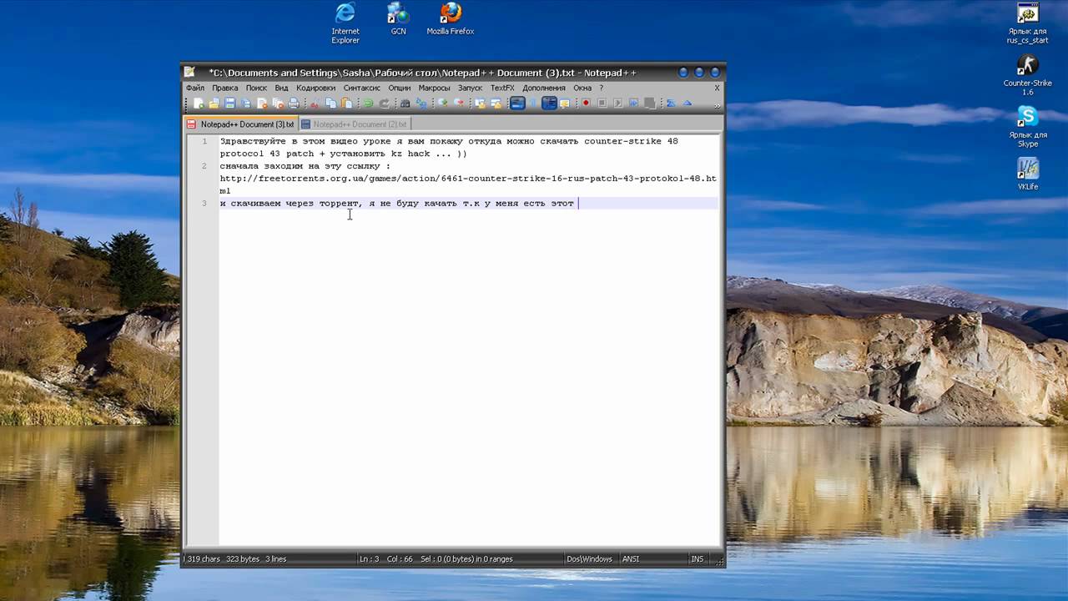The width and height of the screenshot is (1068, 601).
Task: Click Save recorded macro icon
Action: click(x=650, y=104)
